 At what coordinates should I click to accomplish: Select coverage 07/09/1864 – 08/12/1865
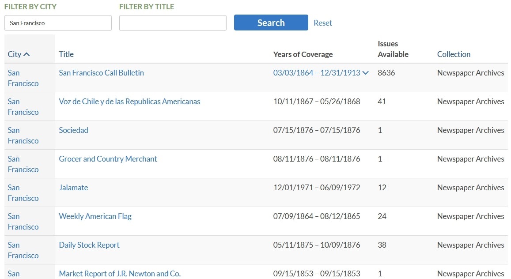[317, 216]
